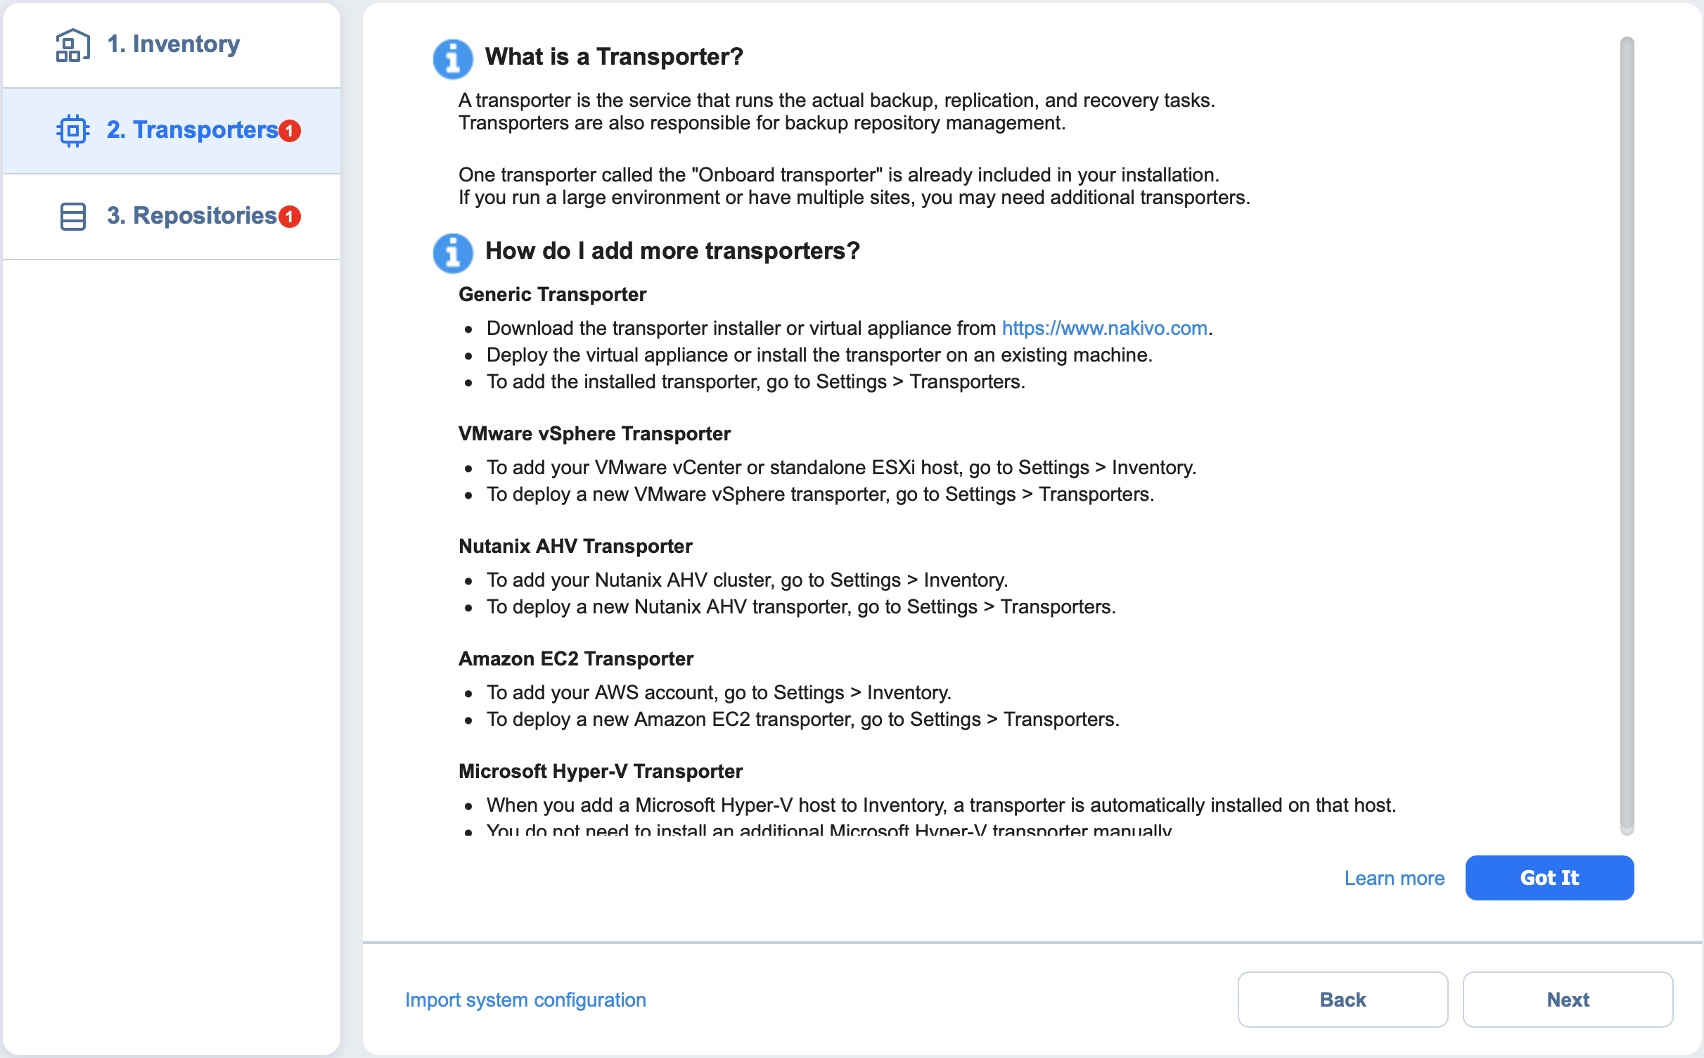Click the Back button
Viewport: 1704px width, 1058px height.
pyautogui.click(x=1343, y=1000)
